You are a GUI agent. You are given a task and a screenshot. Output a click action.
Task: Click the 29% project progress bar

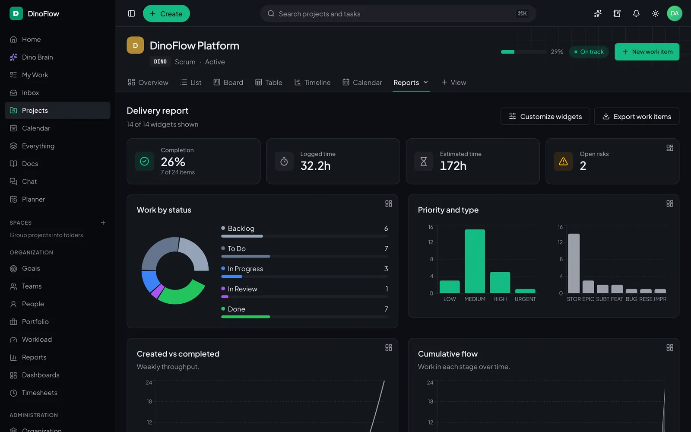(x=524, y=52)
